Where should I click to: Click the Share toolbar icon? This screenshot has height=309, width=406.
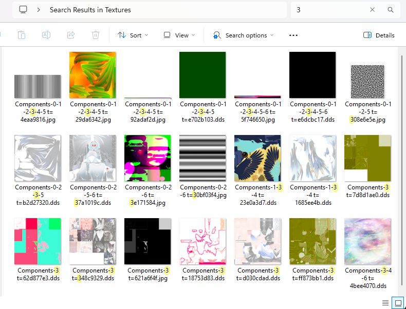click(x=71, y=35)
